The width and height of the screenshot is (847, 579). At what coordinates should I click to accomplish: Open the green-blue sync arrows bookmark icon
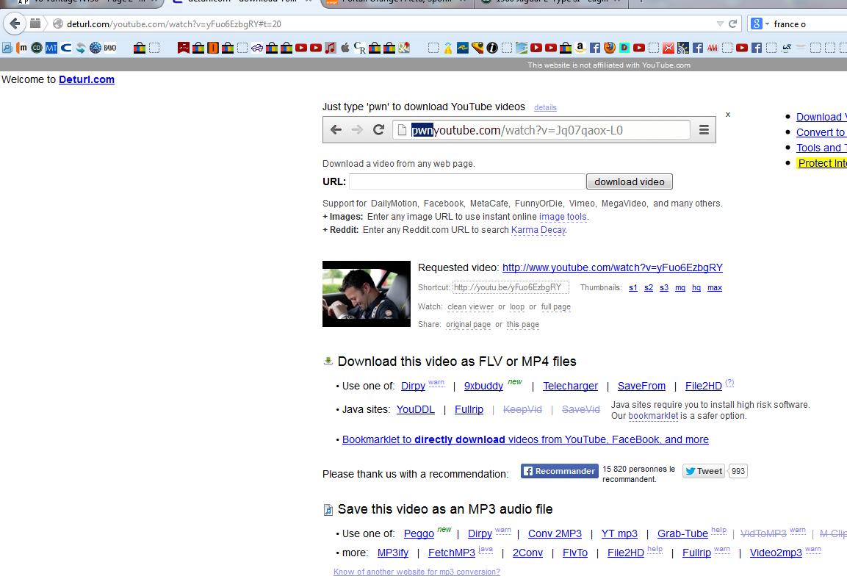81,48
